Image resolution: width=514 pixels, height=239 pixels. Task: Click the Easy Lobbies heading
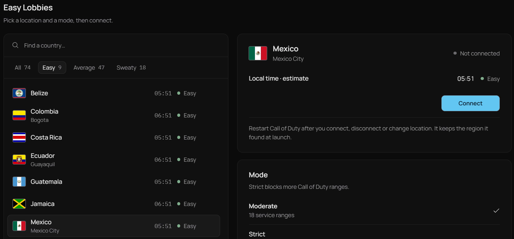[x=28, y=8]
